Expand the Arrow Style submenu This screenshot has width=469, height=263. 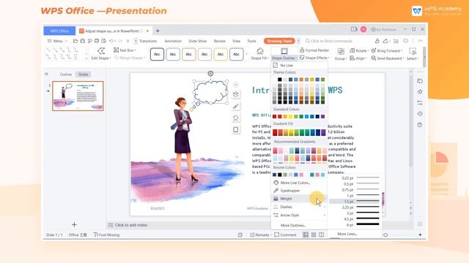point(299,215)
